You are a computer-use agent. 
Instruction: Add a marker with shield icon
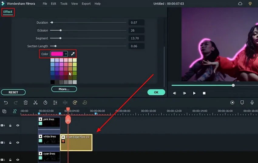[x=242, y=103]
